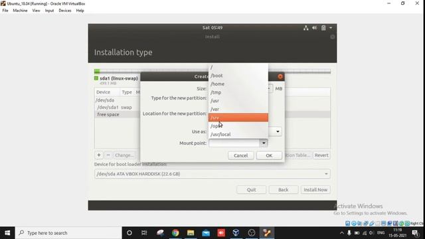This screenshot has width=425, height=239.
Task: Open Google Chrome from the taskbar
Action: pos(175,233)
